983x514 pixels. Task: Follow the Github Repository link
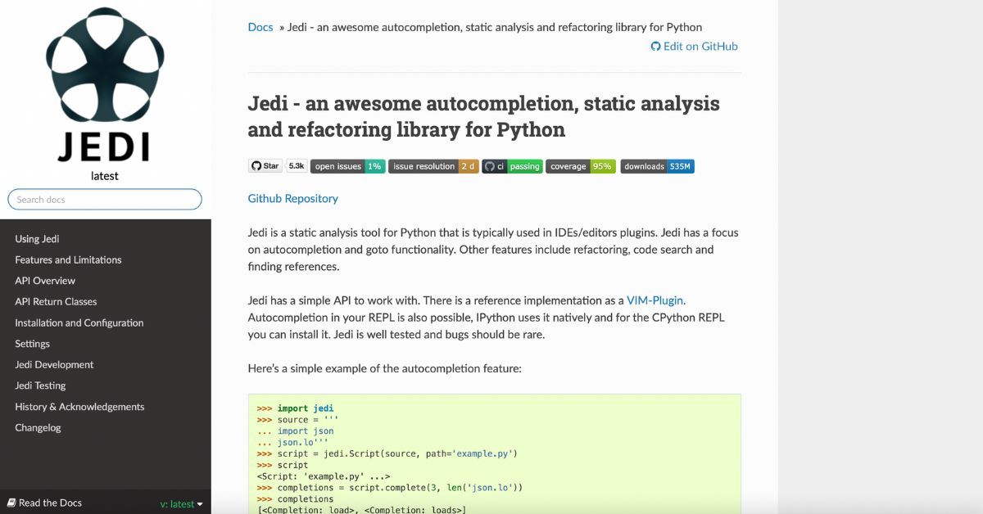point(292,198)
